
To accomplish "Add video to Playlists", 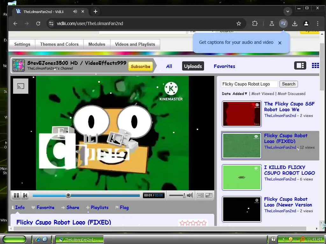I will 97,207.
